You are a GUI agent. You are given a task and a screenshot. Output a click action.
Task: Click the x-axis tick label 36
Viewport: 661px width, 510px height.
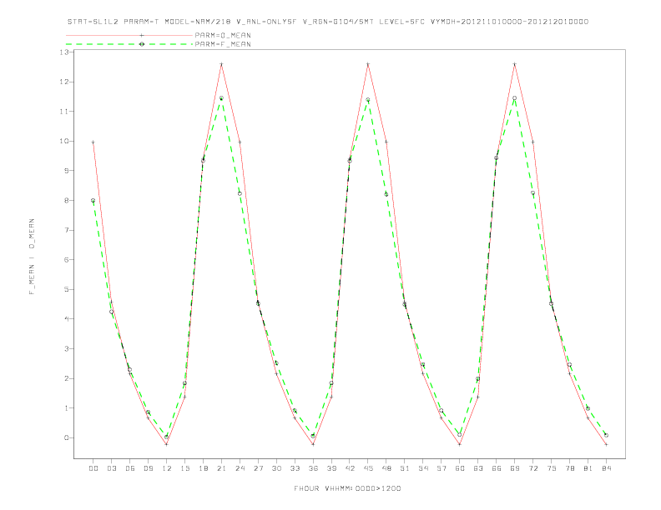click(313, 468)
